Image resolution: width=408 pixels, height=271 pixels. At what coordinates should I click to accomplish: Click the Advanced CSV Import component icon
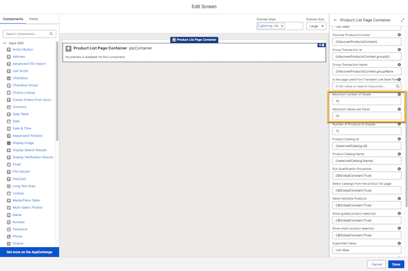coord(9,64)
